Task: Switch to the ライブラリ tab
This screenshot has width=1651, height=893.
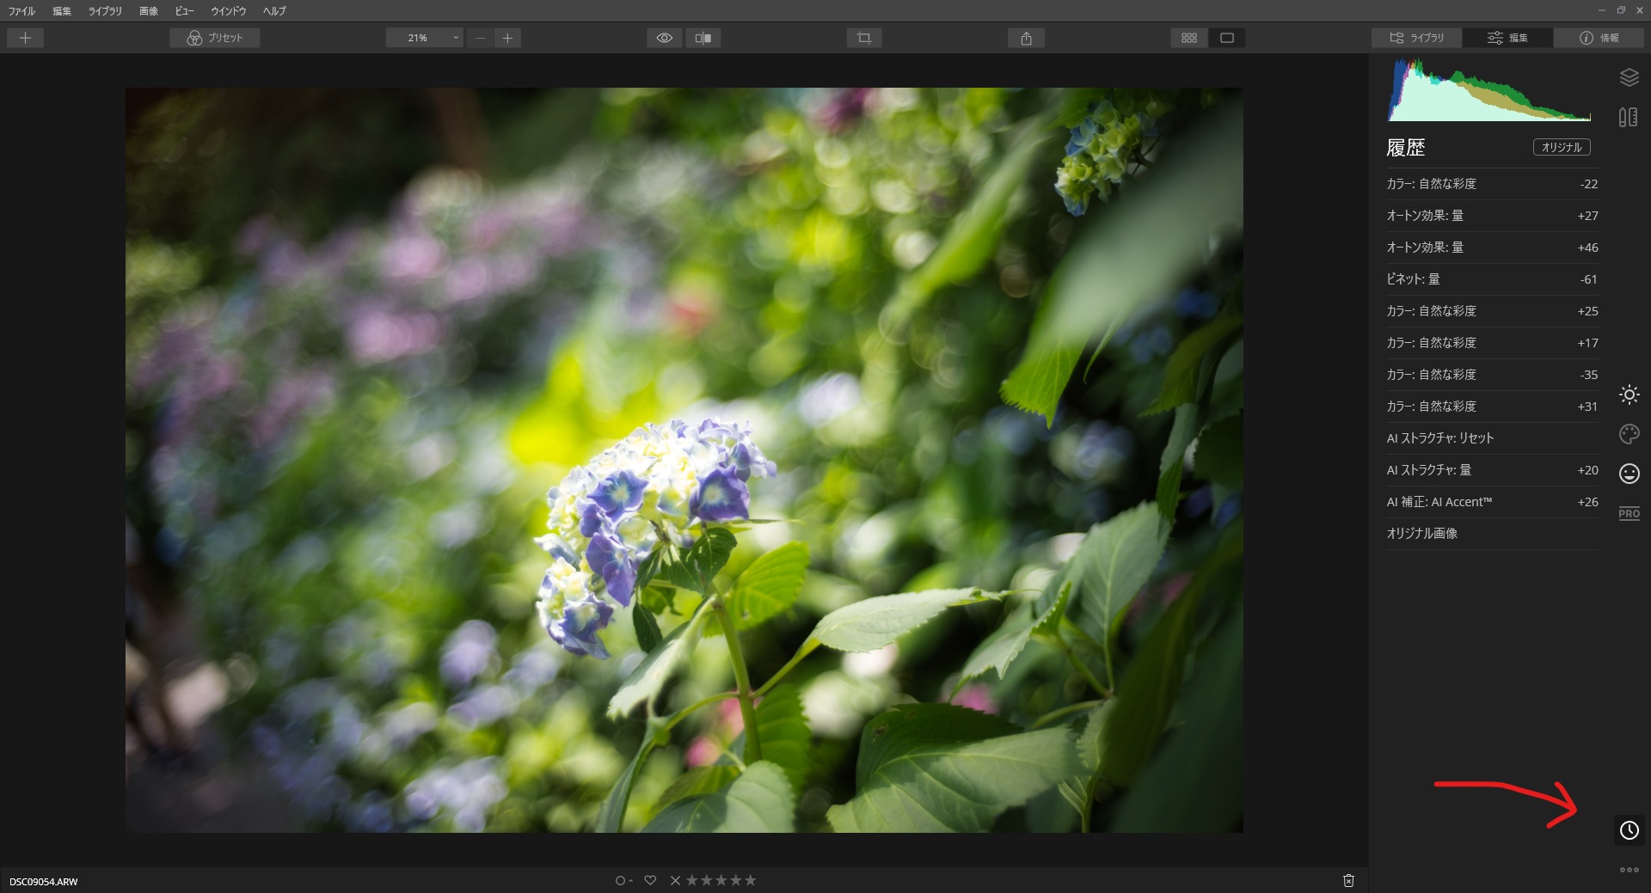Action: 1417,38
